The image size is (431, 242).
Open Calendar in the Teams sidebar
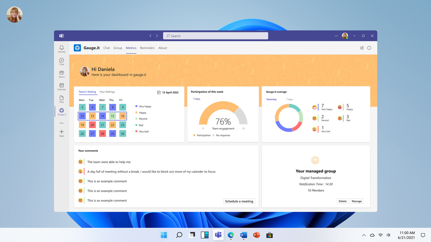(62, 87)
